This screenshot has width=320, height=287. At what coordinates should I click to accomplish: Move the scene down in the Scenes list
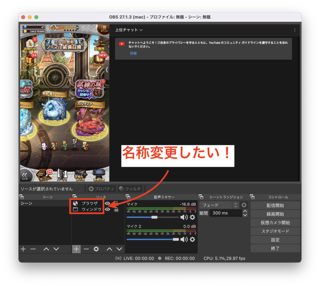coord(56,249)
